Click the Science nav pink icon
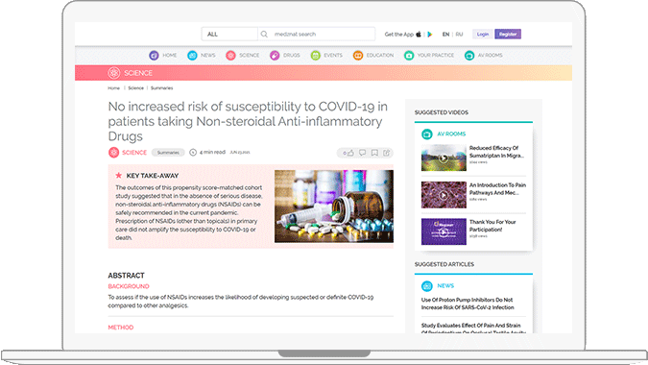Screen dimensions: 648x365 click(x=230, y=55)
